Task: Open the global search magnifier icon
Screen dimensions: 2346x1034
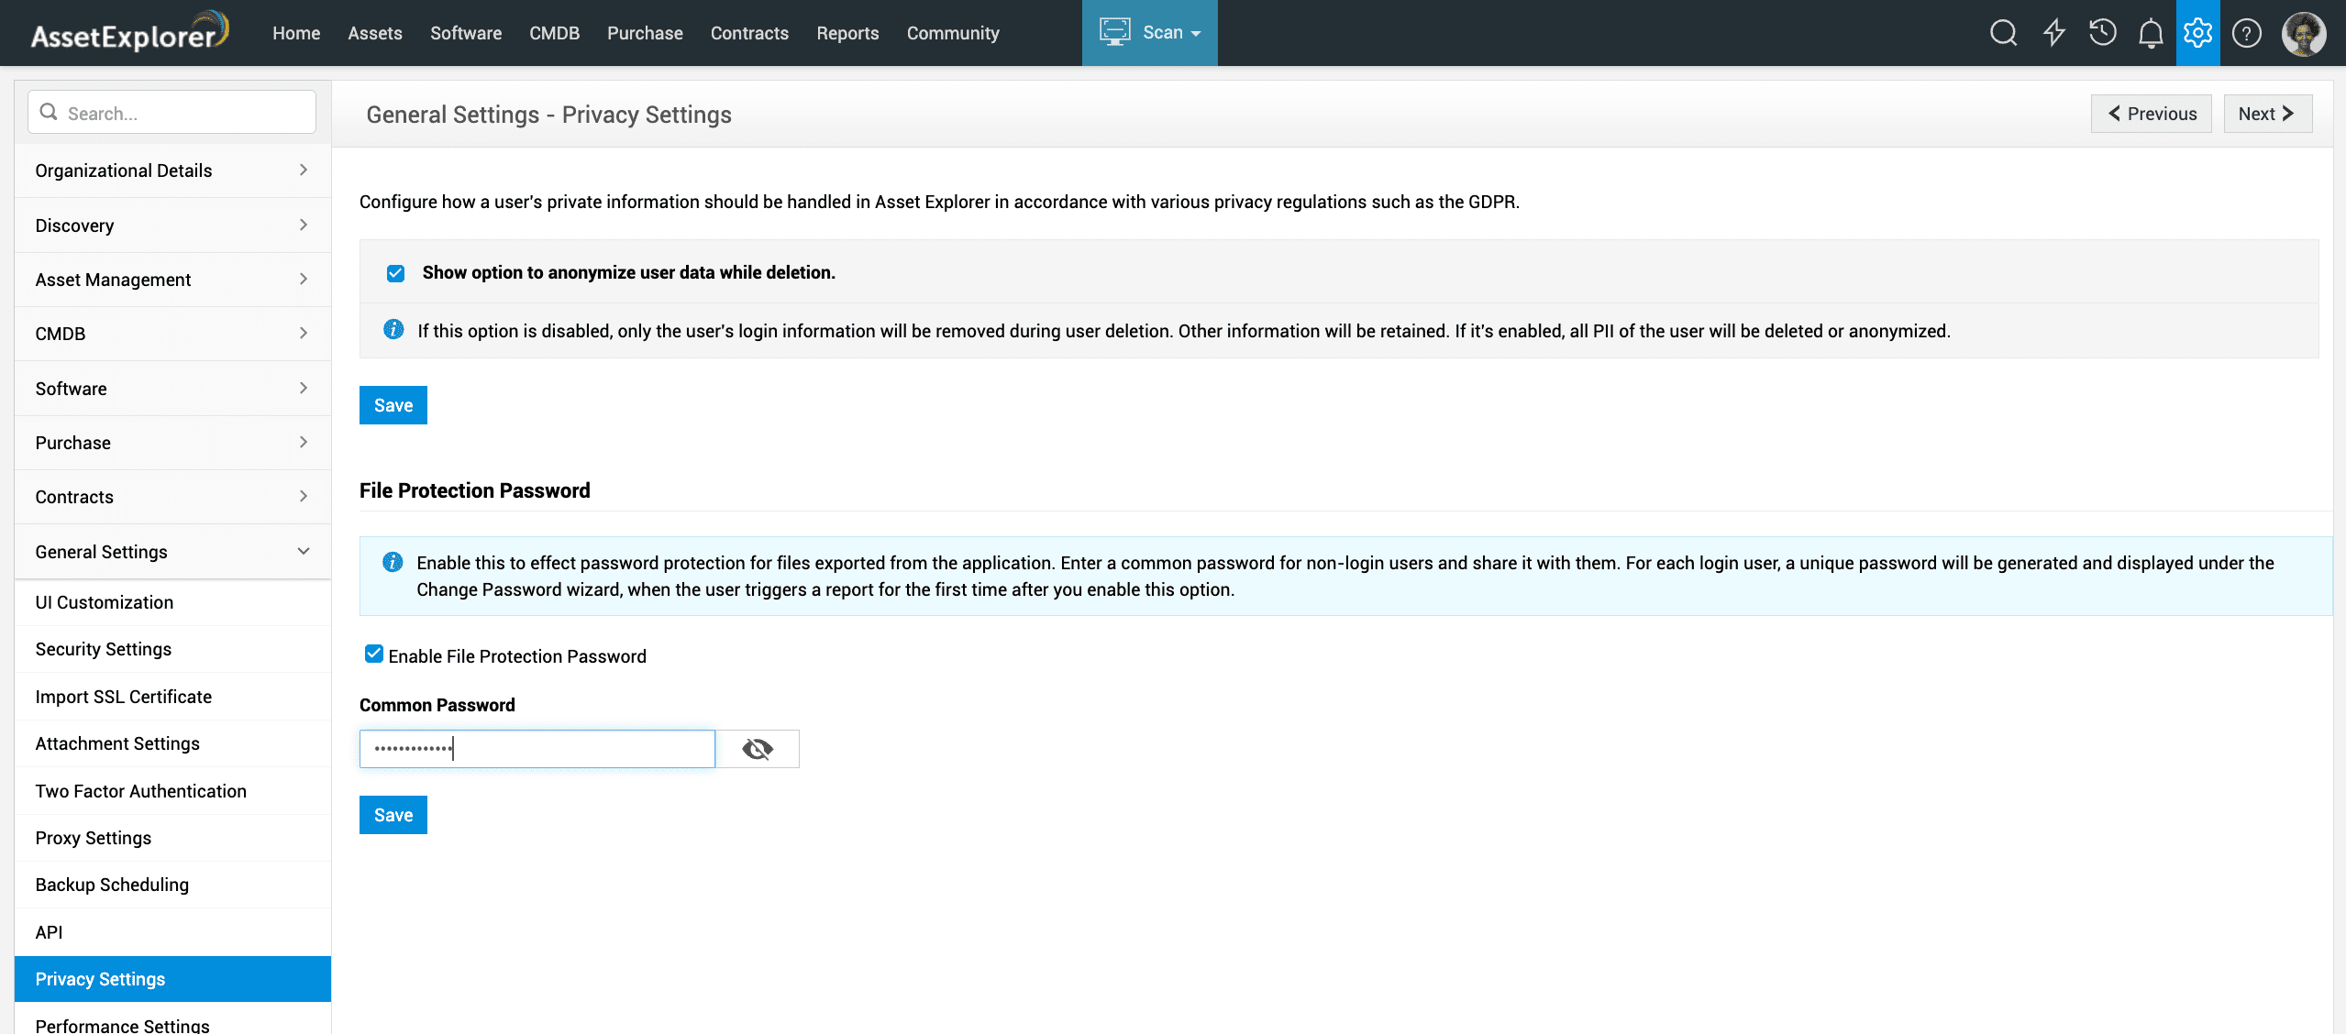Action: pyautogui.click(x=2003, y=33)
